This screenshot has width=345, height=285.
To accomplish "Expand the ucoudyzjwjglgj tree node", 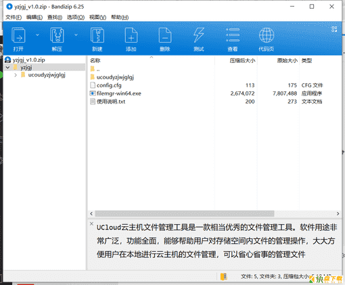I will click(16, 75).
